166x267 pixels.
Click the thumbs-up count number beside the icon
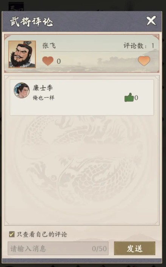pyautogui.click(x=136, y=98)
